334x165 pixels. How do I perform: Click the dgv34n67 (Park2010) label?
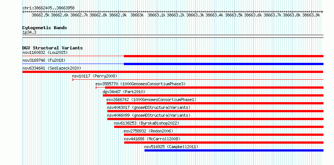coord(124,92)
